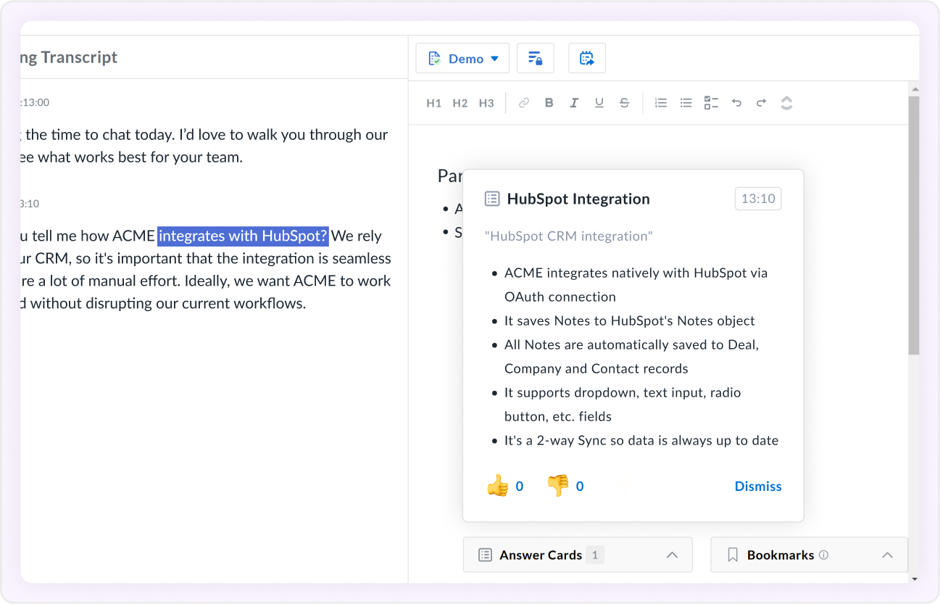This screenshot has width=940, height=604.
Task: Insert a checklist
Action: pos(711,103)
